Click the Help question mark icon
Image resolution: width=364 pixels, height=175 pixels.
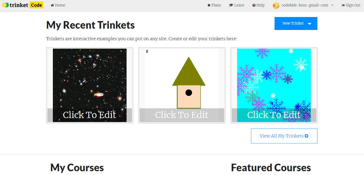click(x=254, y=5)
